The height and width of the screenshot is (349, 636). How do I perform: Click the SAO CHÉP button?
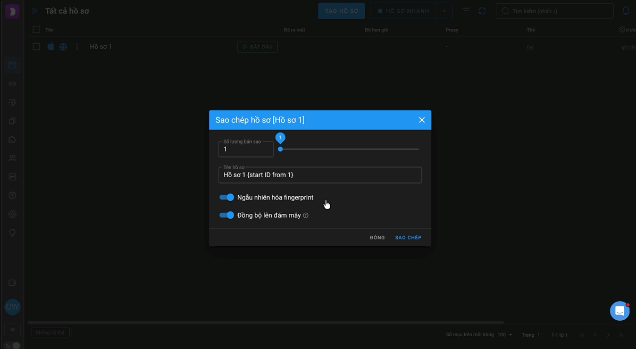(x=408, y=237)
